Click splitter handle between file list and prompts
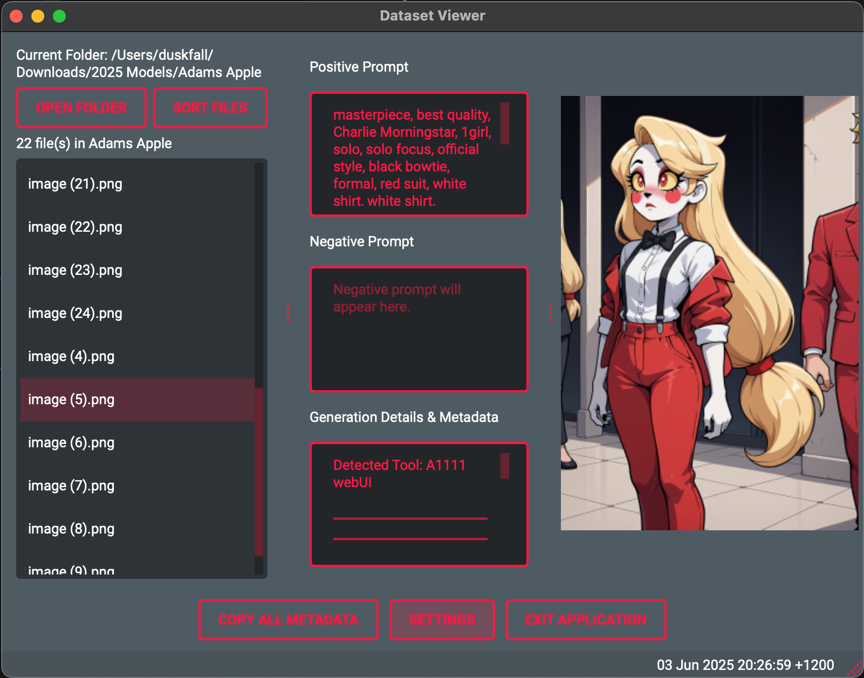Screen dimensions: 864x678 click(288, 313)
